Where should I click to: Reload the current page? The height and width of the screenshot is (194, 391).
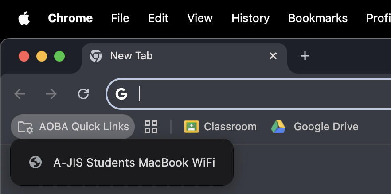pos(83,93)
